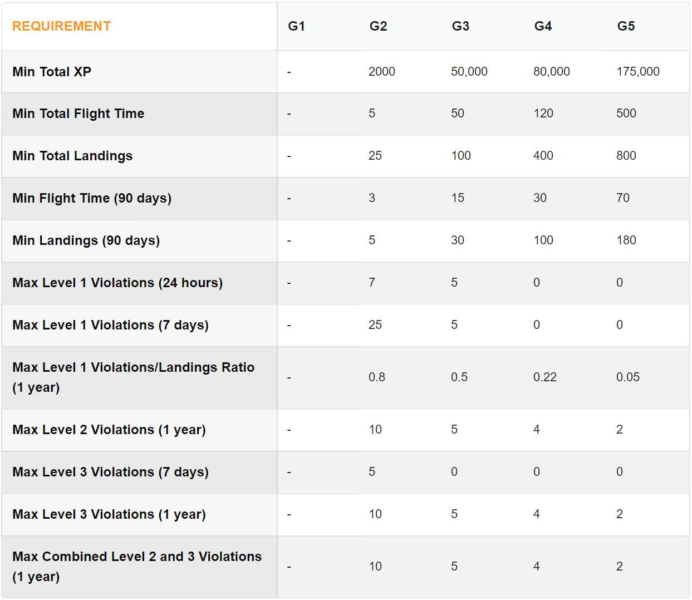Click G4 value 30 in Min Flight Time (90 days)

click(540, 198)
